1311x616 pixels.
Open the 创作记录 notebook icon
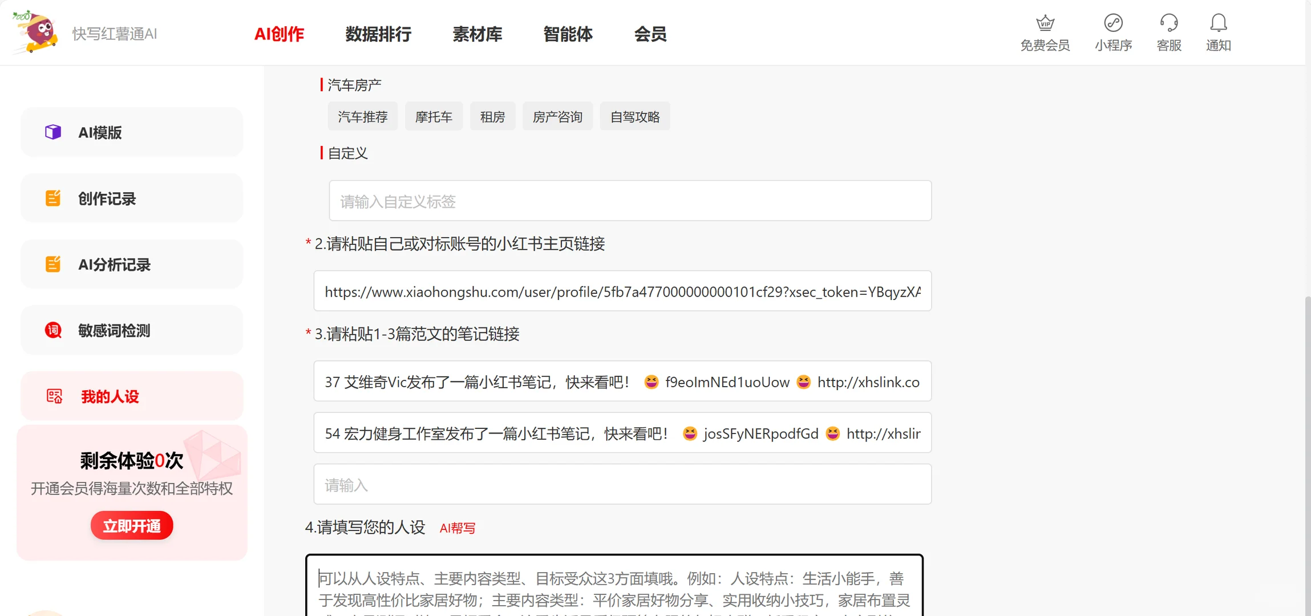(x=52, y=198)
